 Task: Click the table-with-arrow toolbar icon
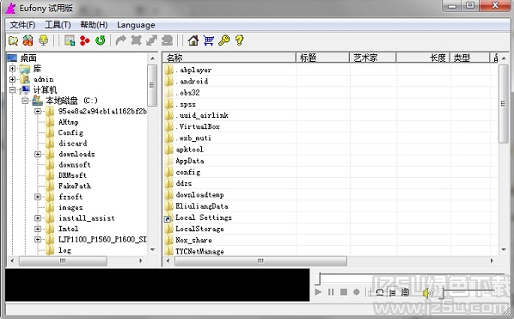coord(70,40)
